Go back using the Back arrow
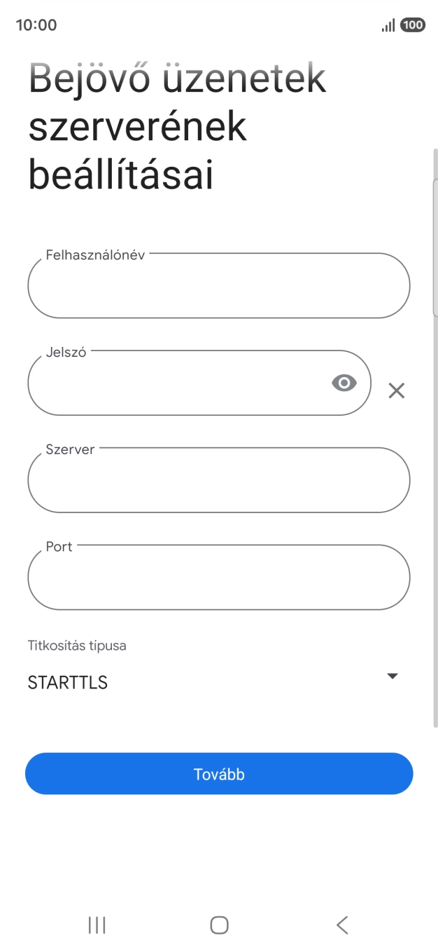Viewport: 438px width, 952px height. [341, 925]
